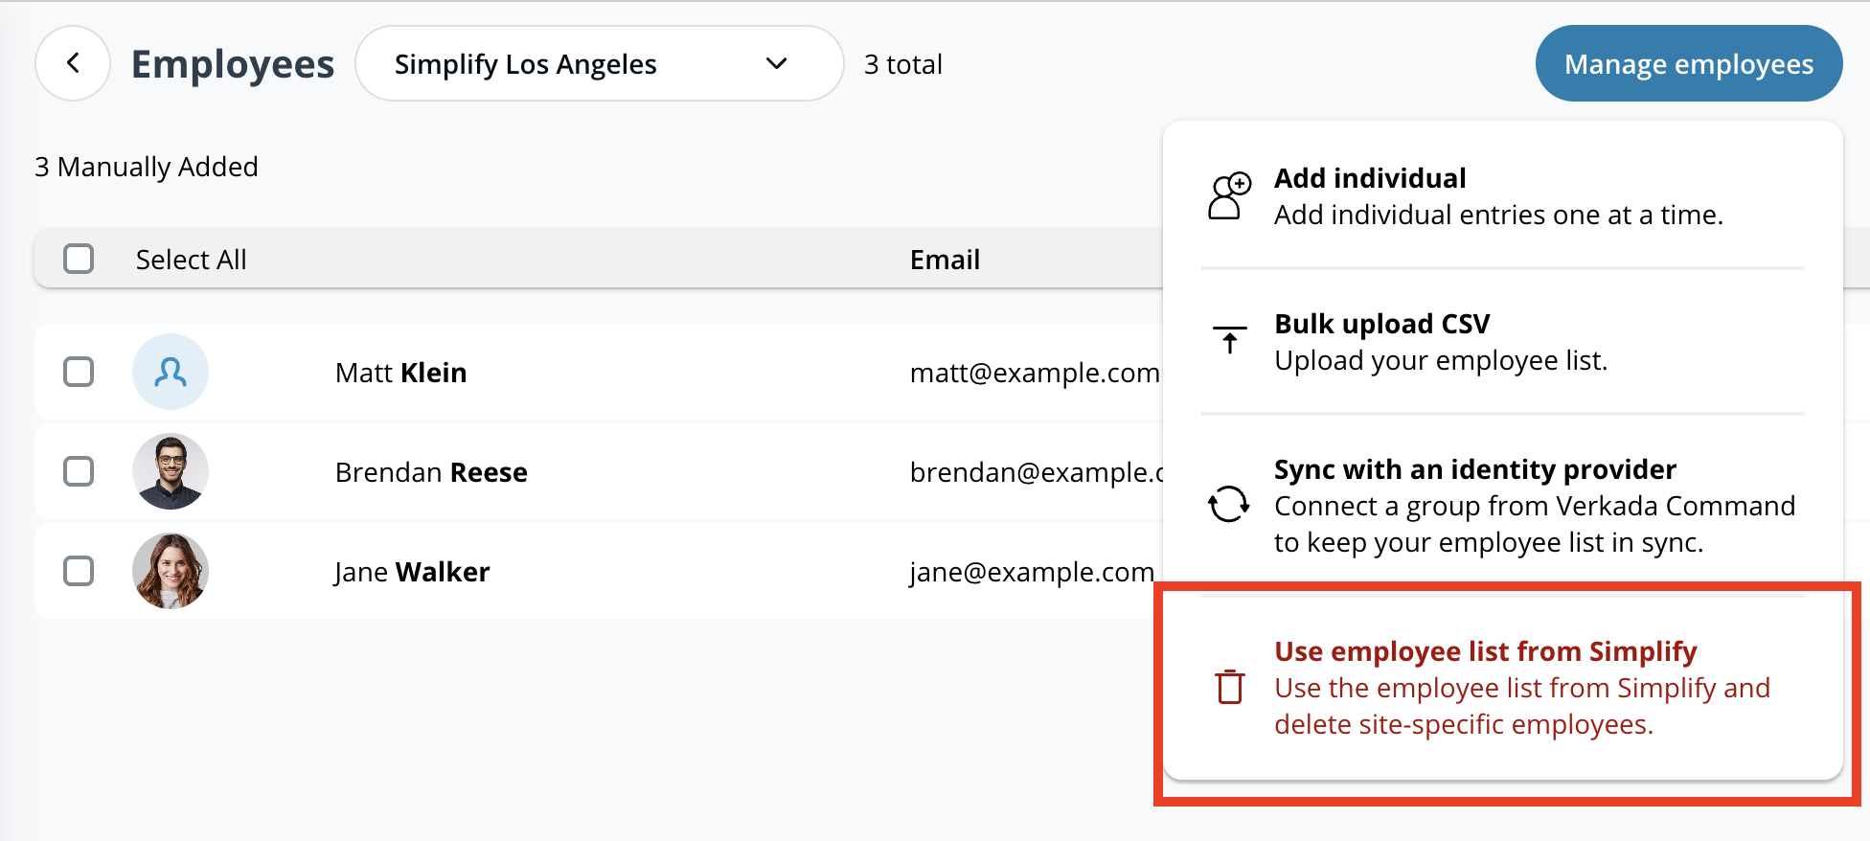1870x841 pixels.
Task: Click the red trash can icon
Action: point(1229,687)
